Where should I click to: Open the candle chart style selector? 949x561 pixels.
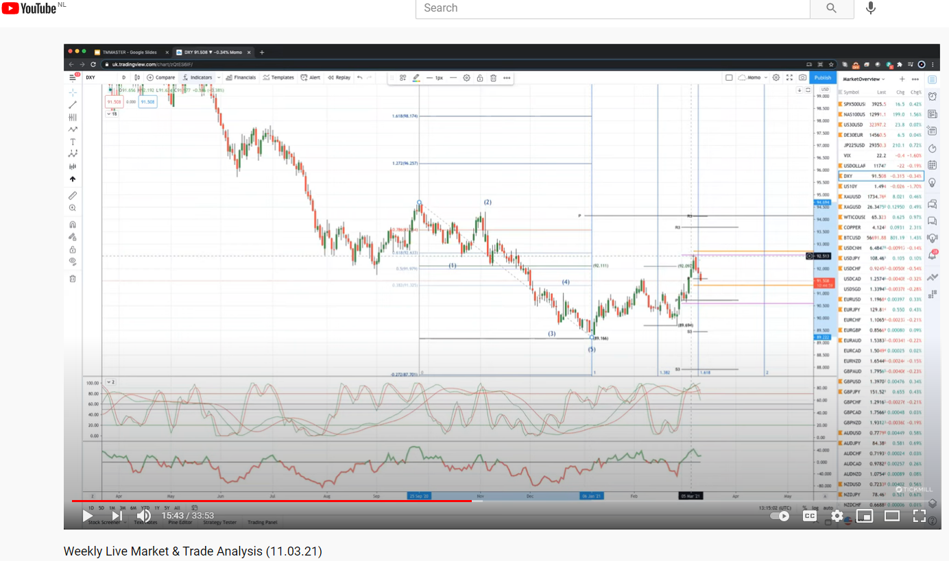click(138, 77)
